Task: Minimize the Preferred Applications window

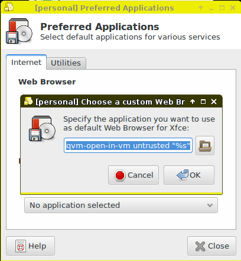Action: pos(211,8)
